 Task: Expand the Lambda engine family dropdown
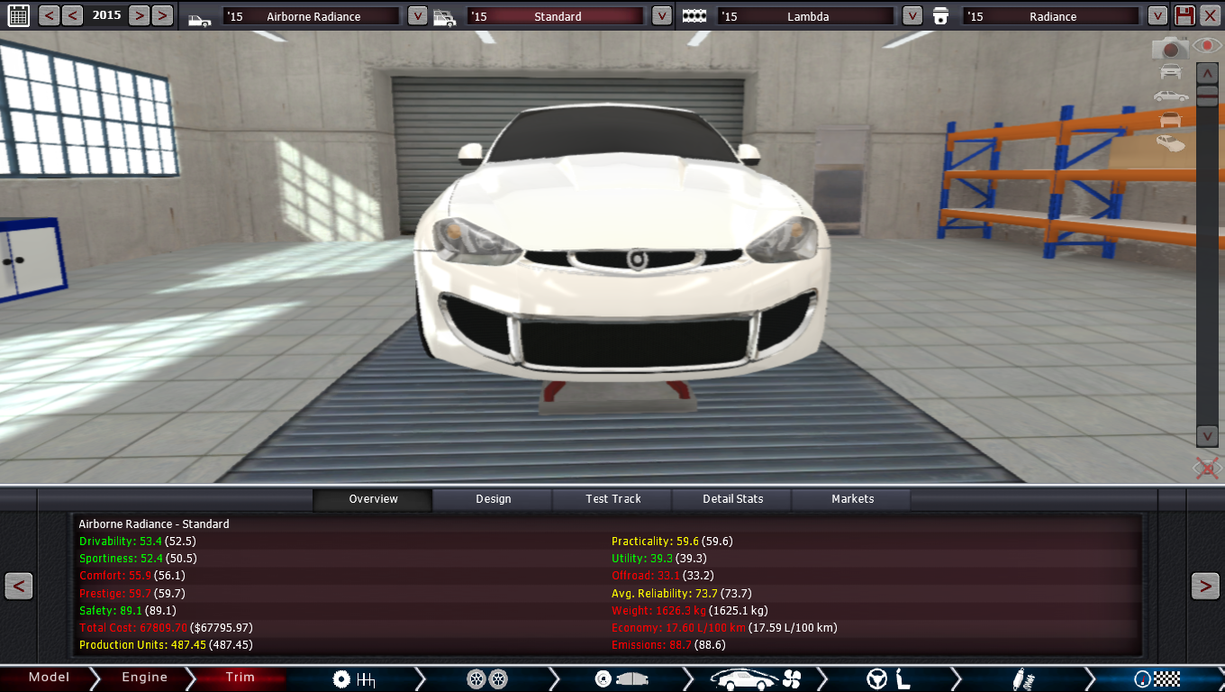[912, 15]
